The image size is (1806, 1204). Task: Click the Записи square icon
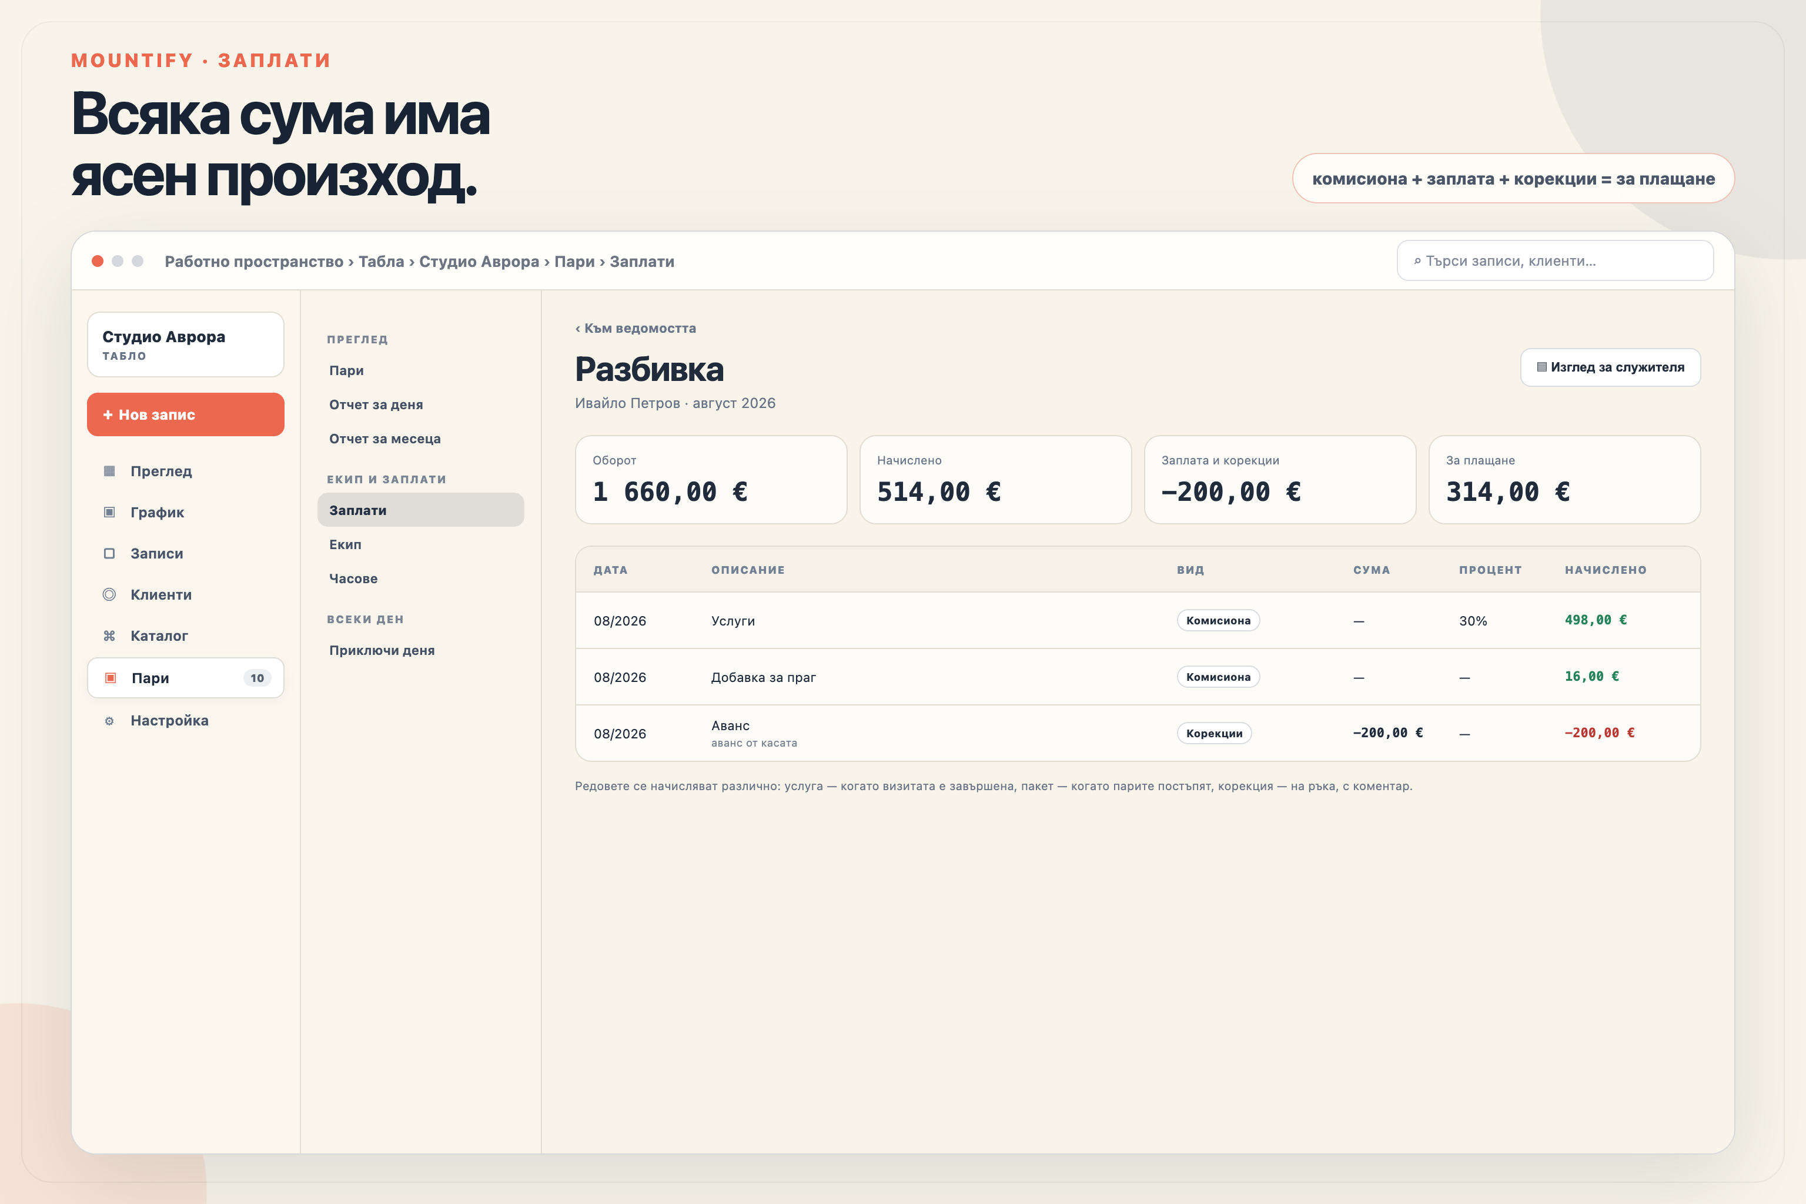tap(109, 554)
